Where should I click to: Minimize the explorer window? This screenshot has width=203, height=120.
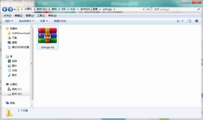184,2
